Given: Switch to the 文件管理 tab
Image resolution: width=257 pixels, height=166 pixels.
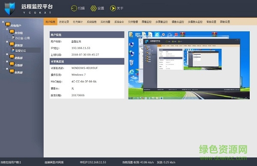Looking at the screenshot, I should (133, 22).
